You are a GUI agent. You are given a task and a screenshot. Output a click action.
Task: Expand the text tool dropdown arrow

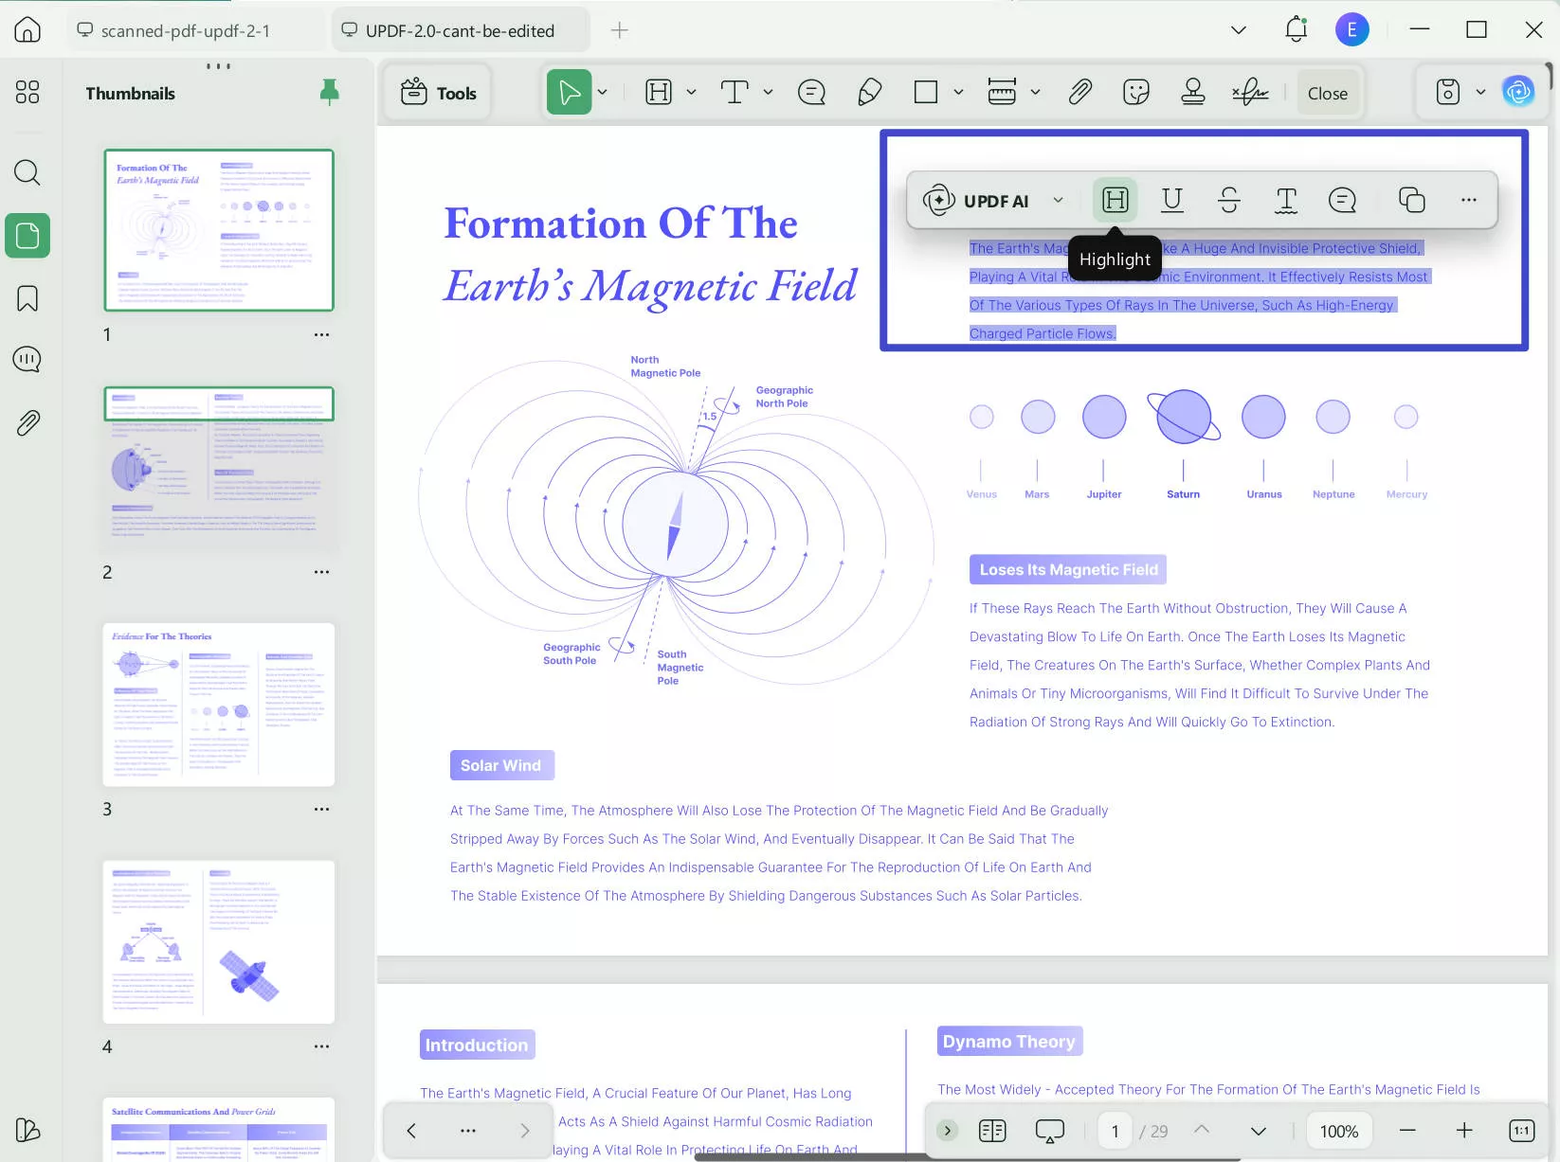coord(768,92)
